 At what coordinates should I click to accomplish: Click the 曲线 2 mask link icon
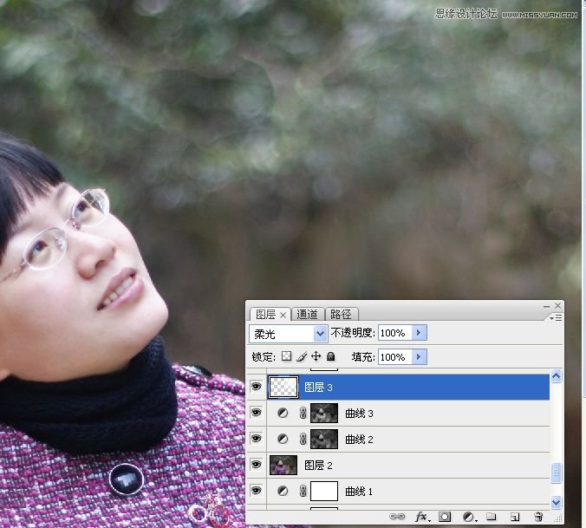tap(303, 439)
